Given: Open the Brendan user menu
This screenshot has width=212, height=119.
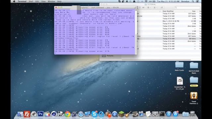Looking at the screenshot, I should coord(185,1).
